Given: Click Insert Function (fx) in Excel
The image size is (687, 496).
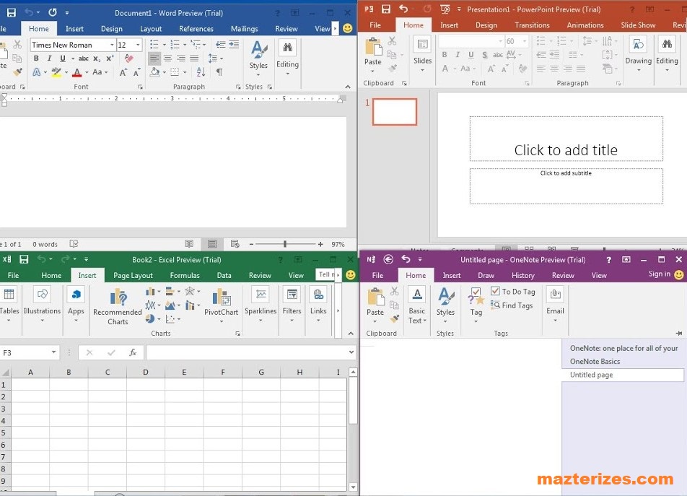Looking at the screenshot, I should pyautogui.click(x=132, y=352).
